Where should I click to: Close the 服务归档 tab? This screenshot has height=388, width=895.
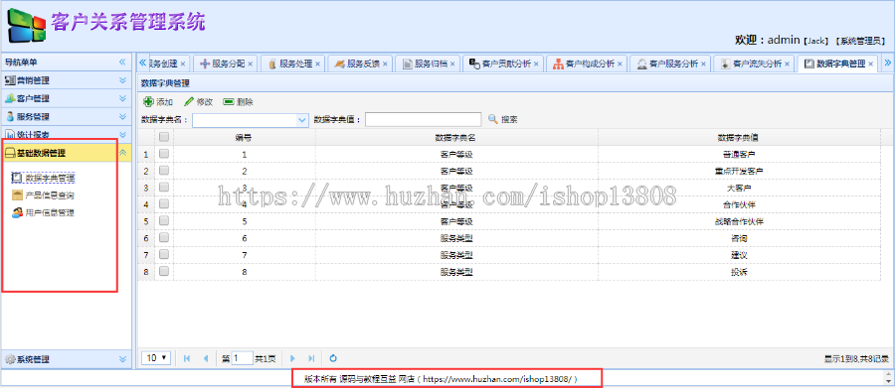coord(452,64)
